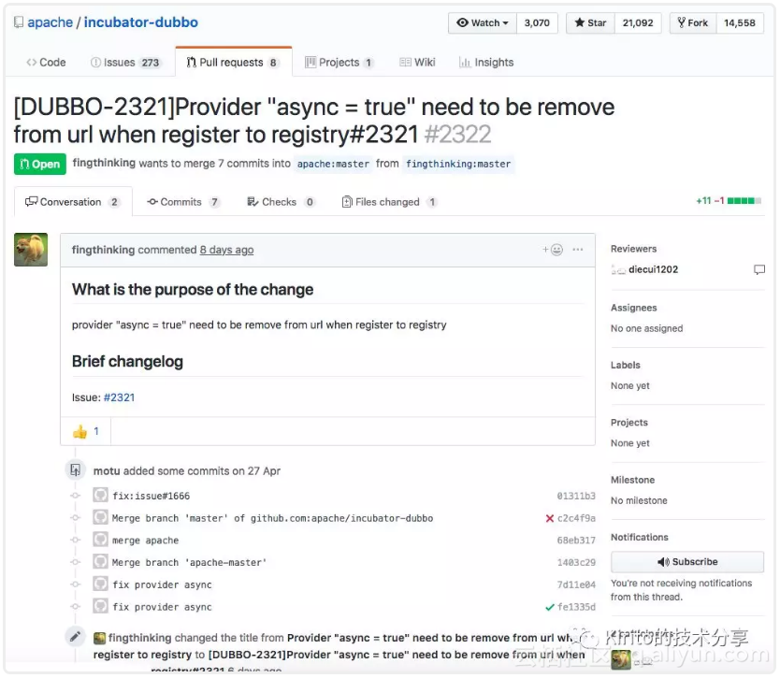Open pull request number #2322
The width and height of the screenshot is (780, 678).
(x=457, y=135)
